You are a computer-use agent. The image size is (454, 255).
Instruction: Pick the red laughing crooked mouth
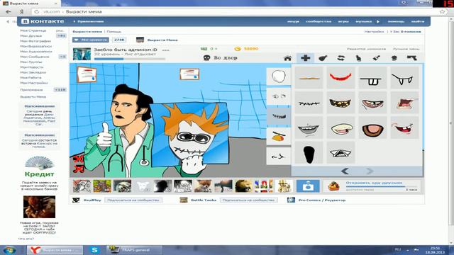click(x=404, y=127)
